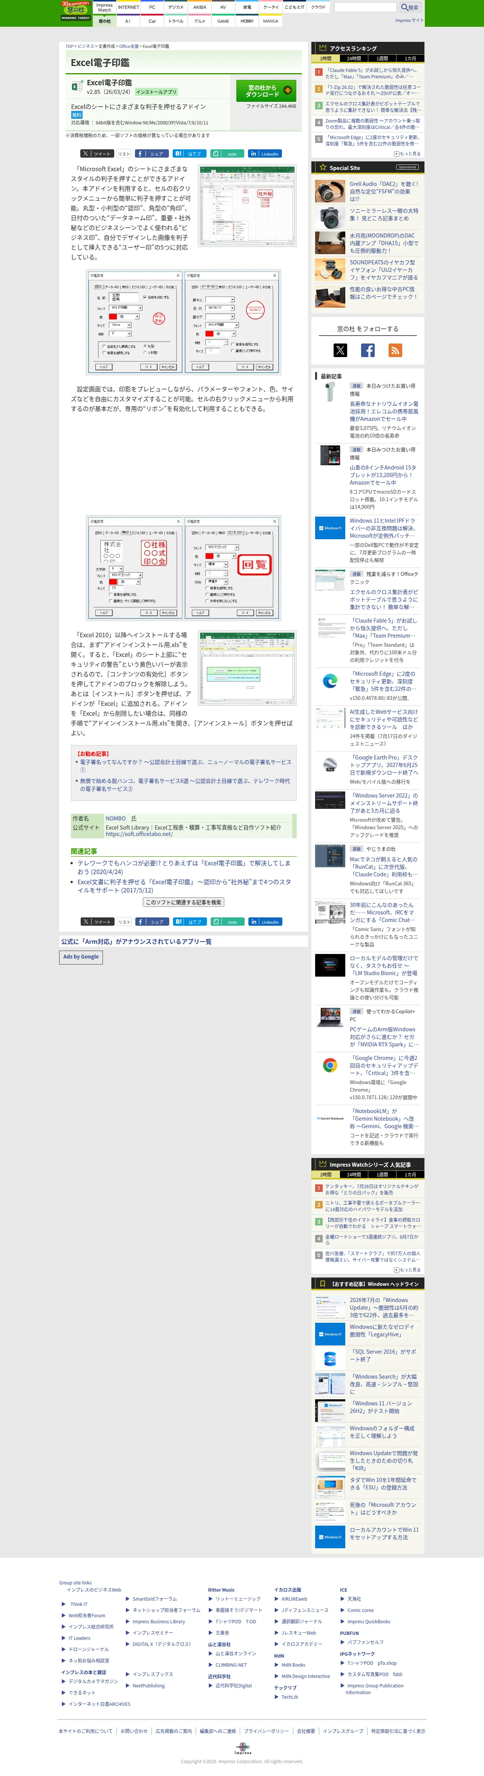Screen dimensions: 484x1776
Task: Click the 窓の杜 Windows Forest logo
Action: pyautogui.click(x=76, y=11)
